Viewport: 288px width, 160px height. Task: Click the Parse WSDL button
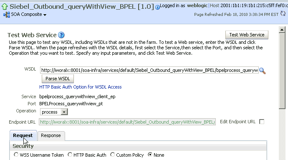pos(58,79)
